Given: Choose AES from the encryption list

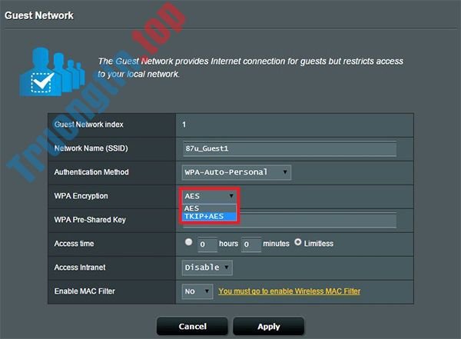Looking at the screenshot, I should point(209,208).
